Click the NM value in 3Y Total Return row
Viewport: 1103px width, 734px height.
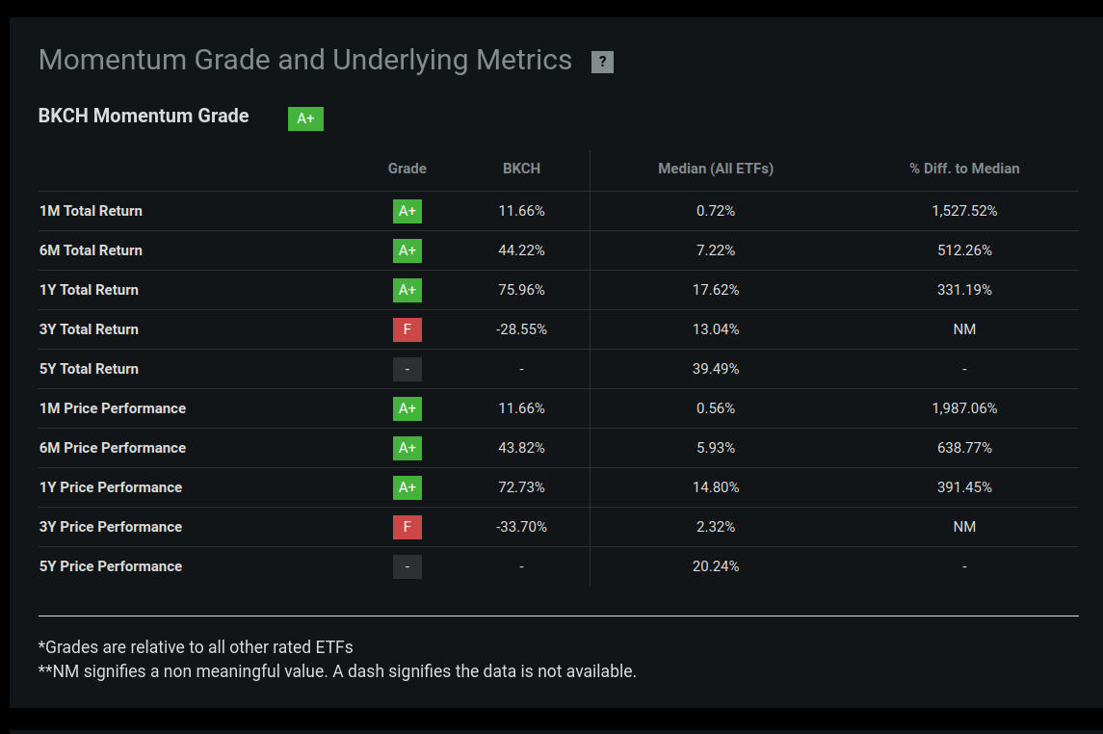964,329
